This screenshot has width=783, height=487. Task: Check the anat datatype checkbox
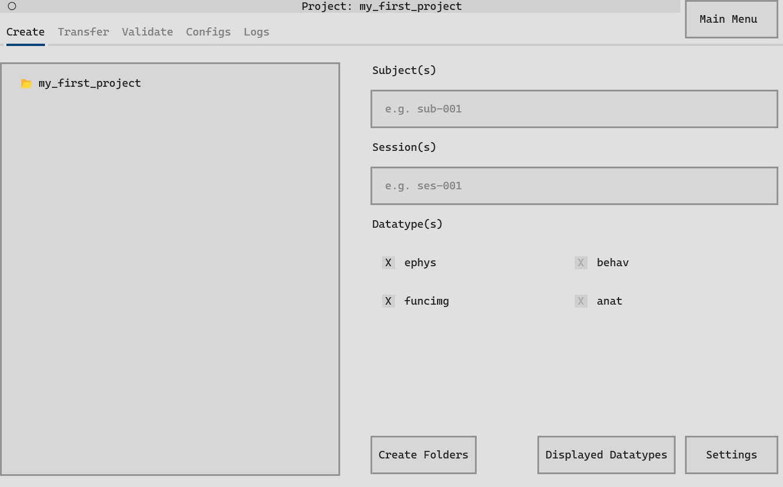(581, 301)
